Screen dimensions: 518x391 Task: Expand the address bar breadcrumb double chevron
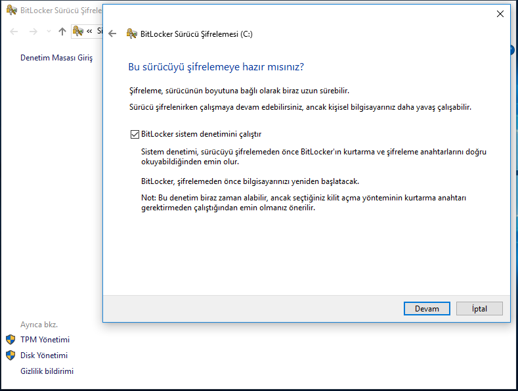tap(89, 31)
